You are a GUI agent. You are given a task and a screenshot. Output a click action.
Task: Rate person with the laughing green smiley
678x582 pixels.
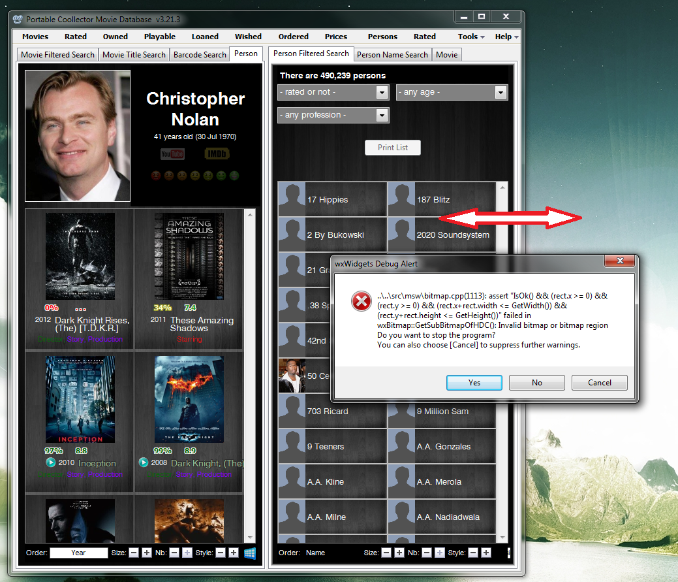234,176
